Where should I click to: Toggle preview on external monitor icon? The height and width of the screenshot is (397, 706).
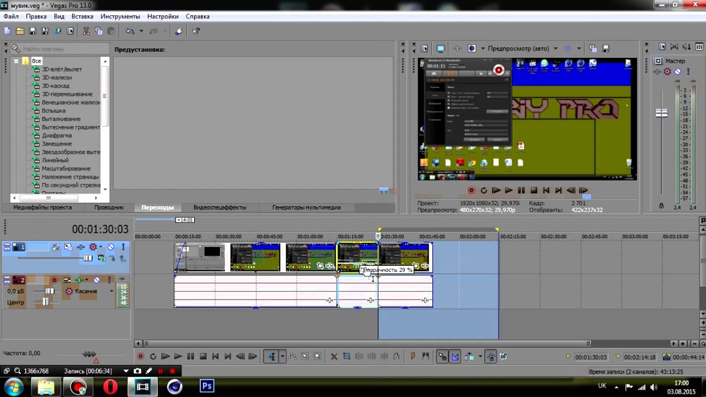[441, 49]
